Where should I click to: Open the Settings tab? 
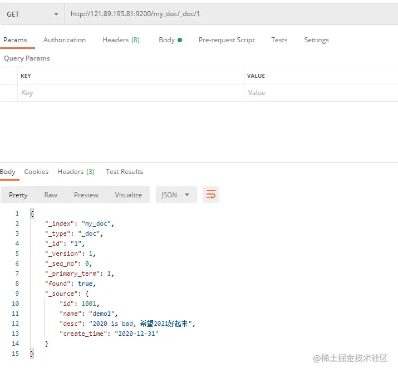316,40
